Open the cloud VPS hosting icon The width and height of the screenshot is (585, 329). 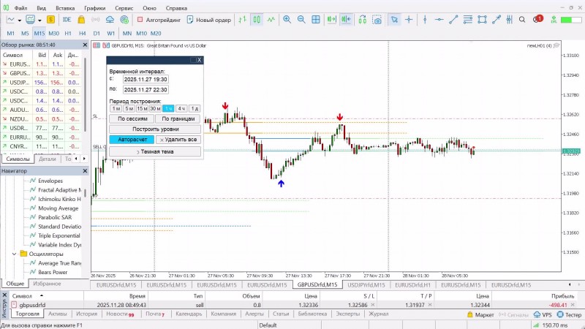[x=110, y=20]
